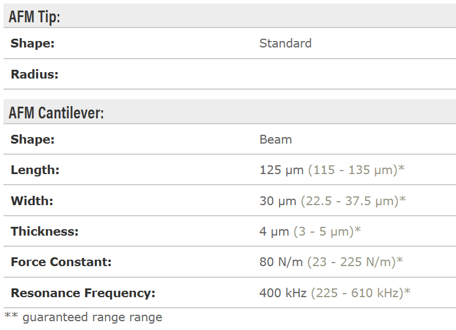Click the Length label

pos(35,170)
